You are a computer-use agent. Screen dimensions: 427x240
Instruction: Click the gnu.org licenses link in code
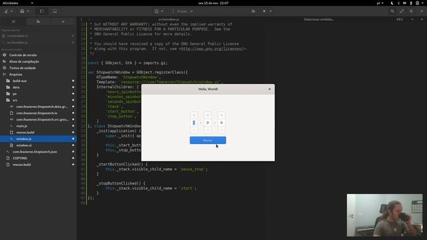tap(212, 49)
